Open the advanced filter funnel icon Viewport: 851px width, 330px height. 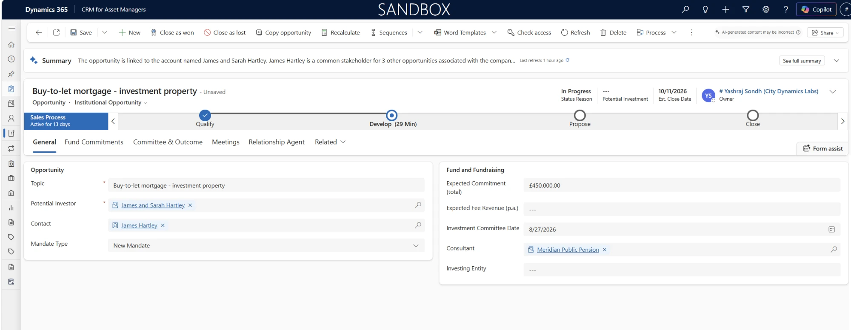tap(745, 9)
